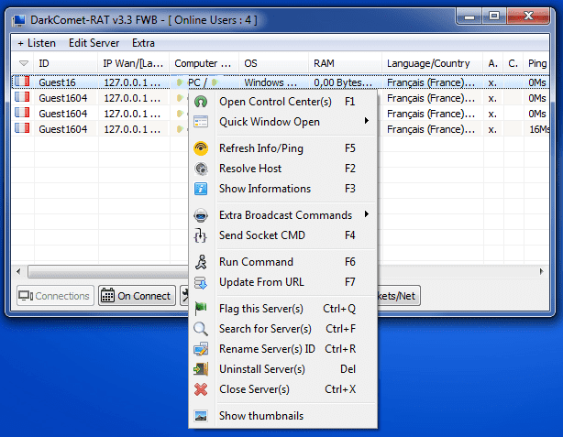Expand Extra Broadcast Commands submenu arrow

pyautogui.click(x=366, y=214)
